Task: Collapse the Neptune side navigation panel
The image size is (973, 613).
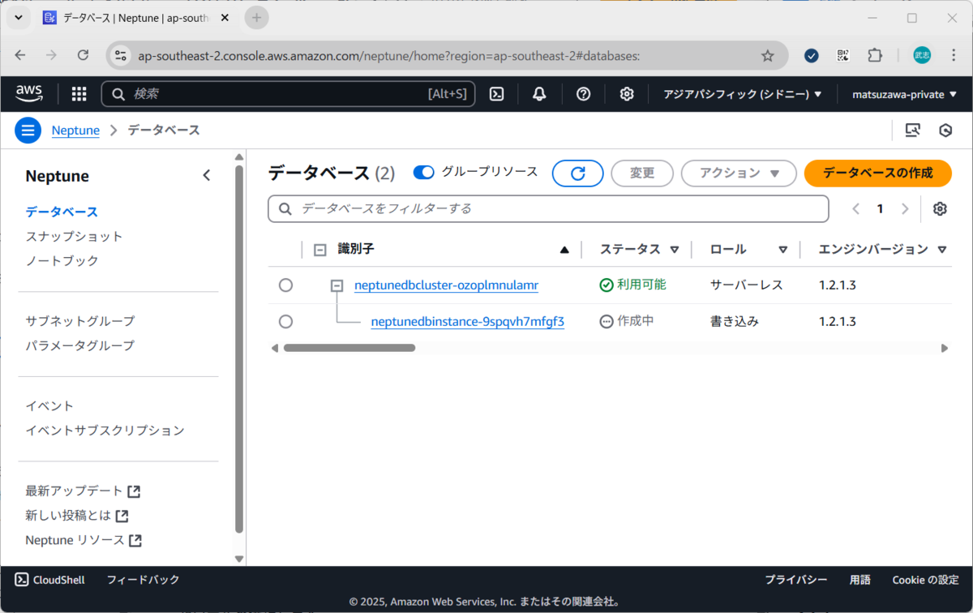Action: (x=206, y=175)
